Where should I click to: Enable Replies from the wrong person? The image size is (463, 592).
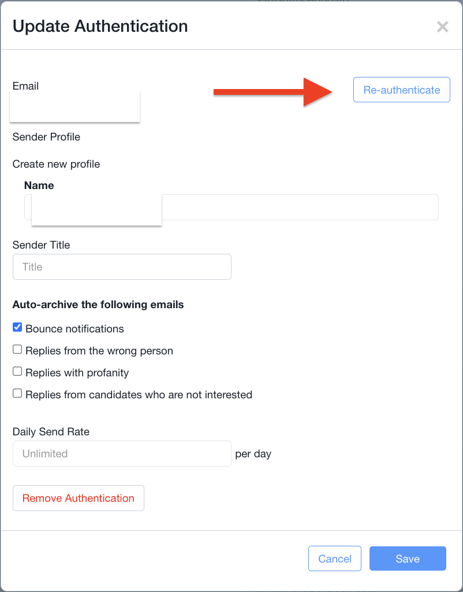(x=17, y=350)
